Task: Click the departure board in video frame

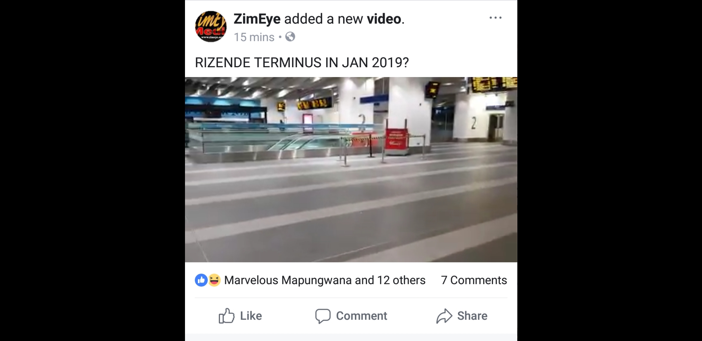Action: click(494, 84)
